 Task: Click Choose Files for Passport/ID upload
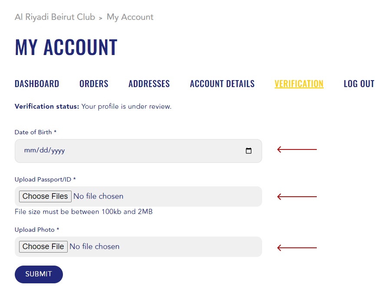coord(45,196)
